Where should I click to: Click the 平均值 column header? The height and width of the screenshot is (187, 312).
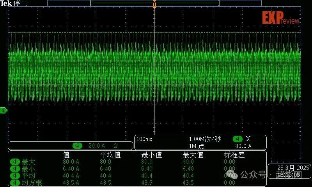110,155
